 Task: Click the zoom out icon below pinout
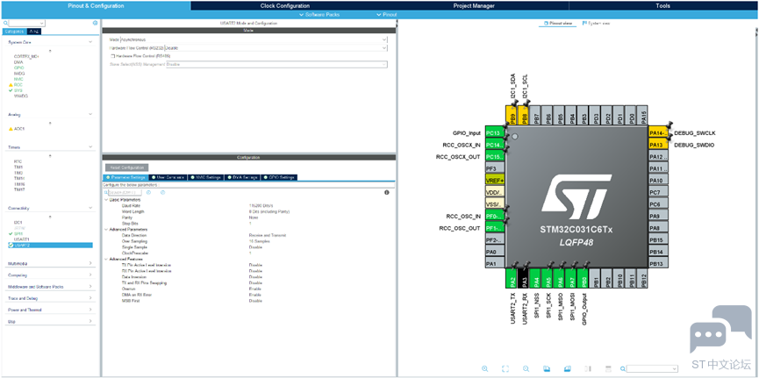coord(526,369)
